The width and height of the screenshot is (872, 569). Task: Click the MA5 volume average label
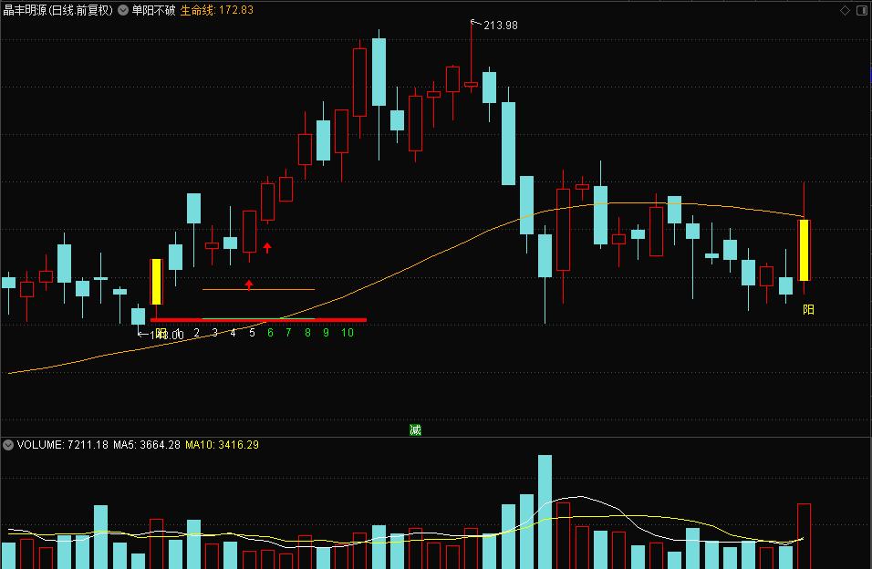(x=147, y=445)
